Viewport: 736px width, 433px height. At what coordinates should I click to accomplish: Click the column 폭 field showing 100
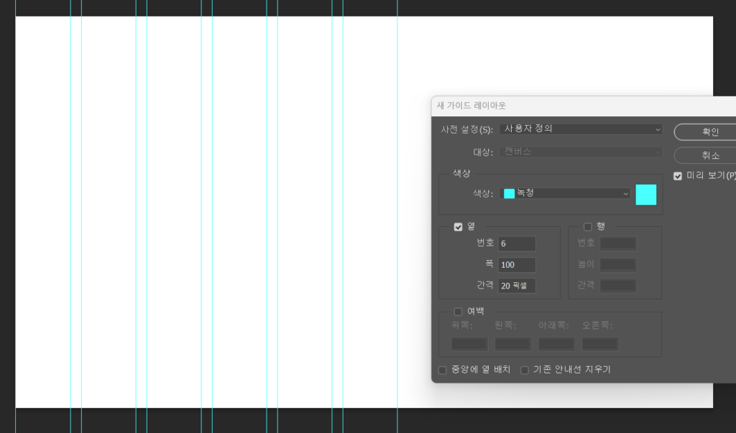pos(517,265)
